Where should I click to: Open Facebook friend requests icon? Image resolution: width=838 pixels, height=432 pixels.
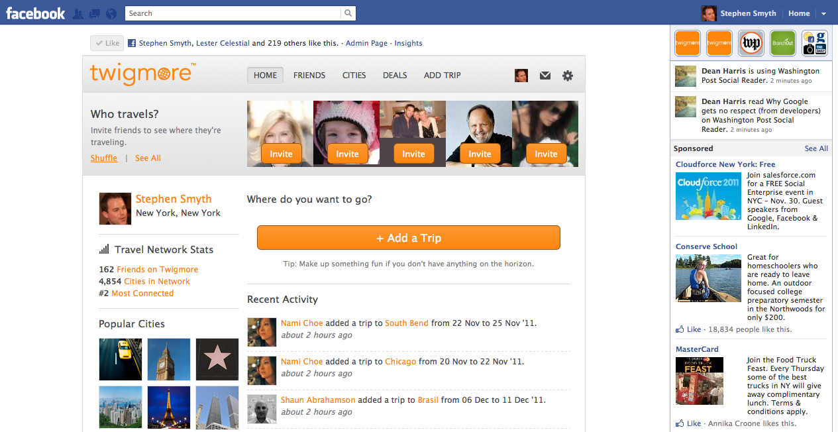click(x=78, y=13)
